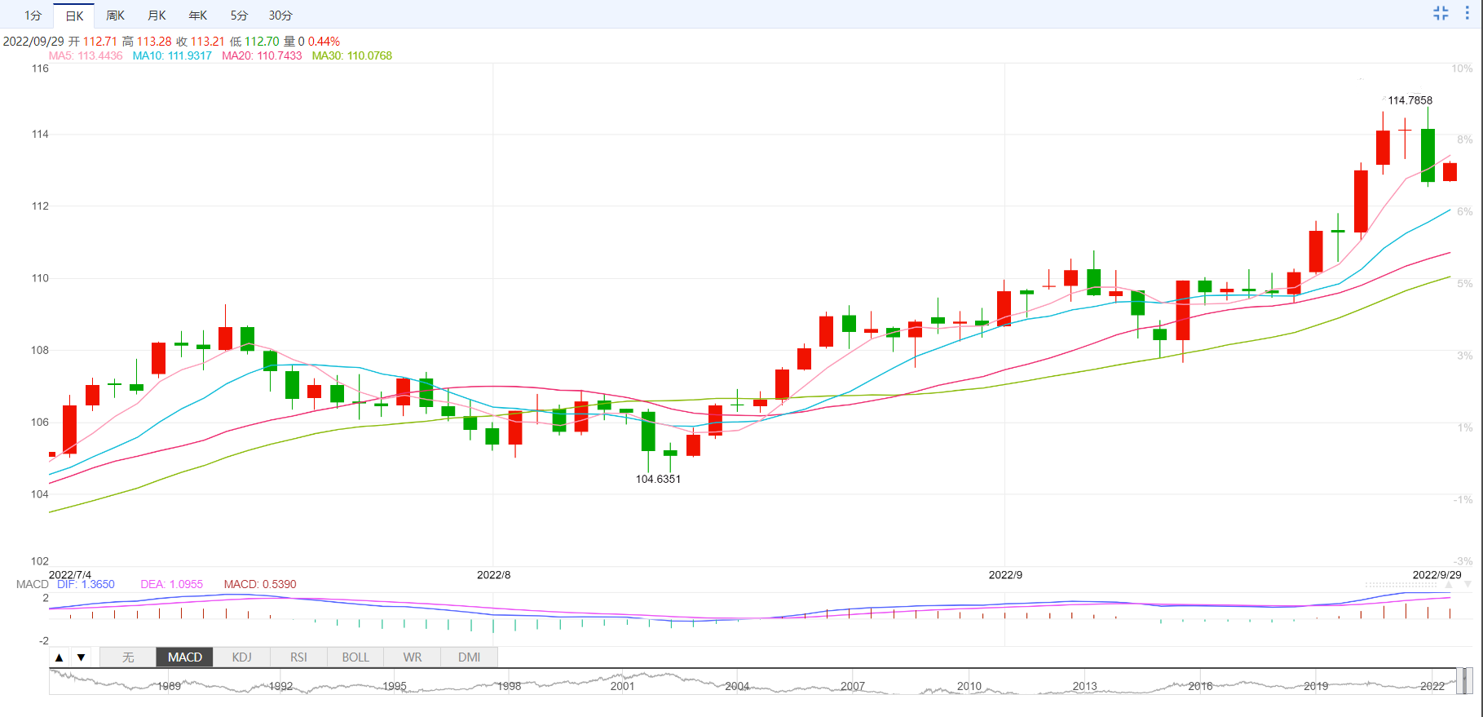Viewport: 1483px width, 717px height.
Task: Click the MA10: 111.9317 legend label
Action: pos(172,56)
